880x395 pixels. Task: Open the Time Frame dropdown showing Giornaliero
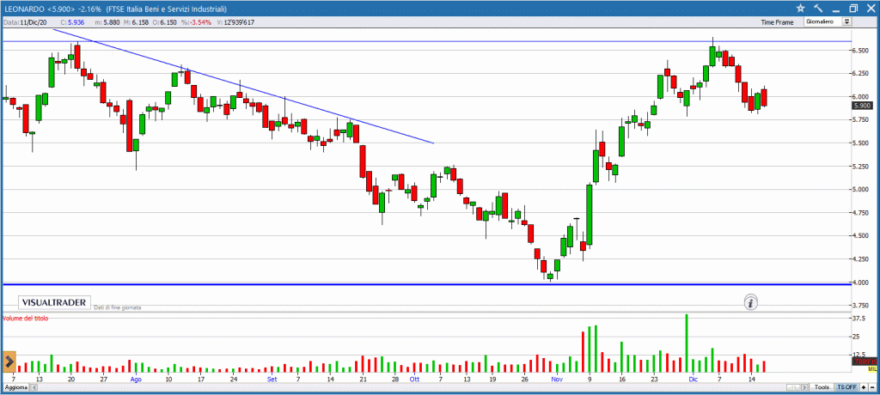[828, 21]
